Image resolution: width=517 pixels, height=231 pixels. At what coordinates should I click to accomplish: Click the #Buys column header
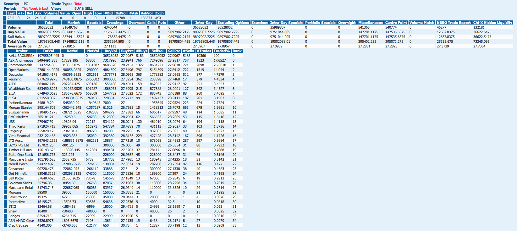[141, 51]
